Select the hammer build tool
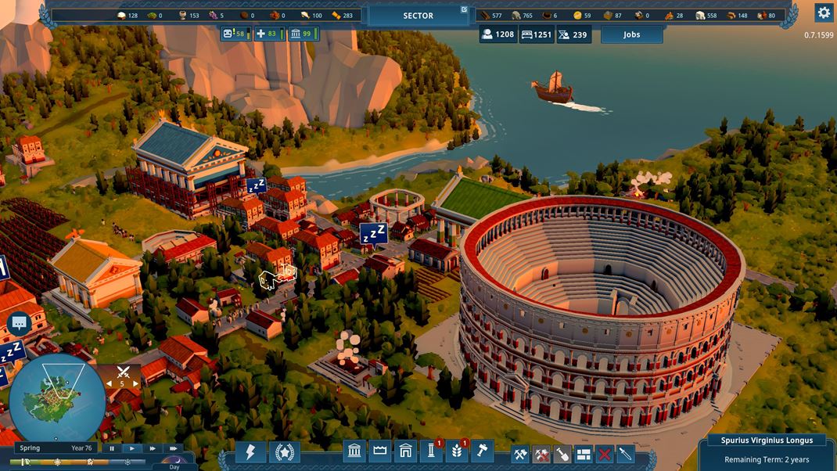 click(482, 451)
